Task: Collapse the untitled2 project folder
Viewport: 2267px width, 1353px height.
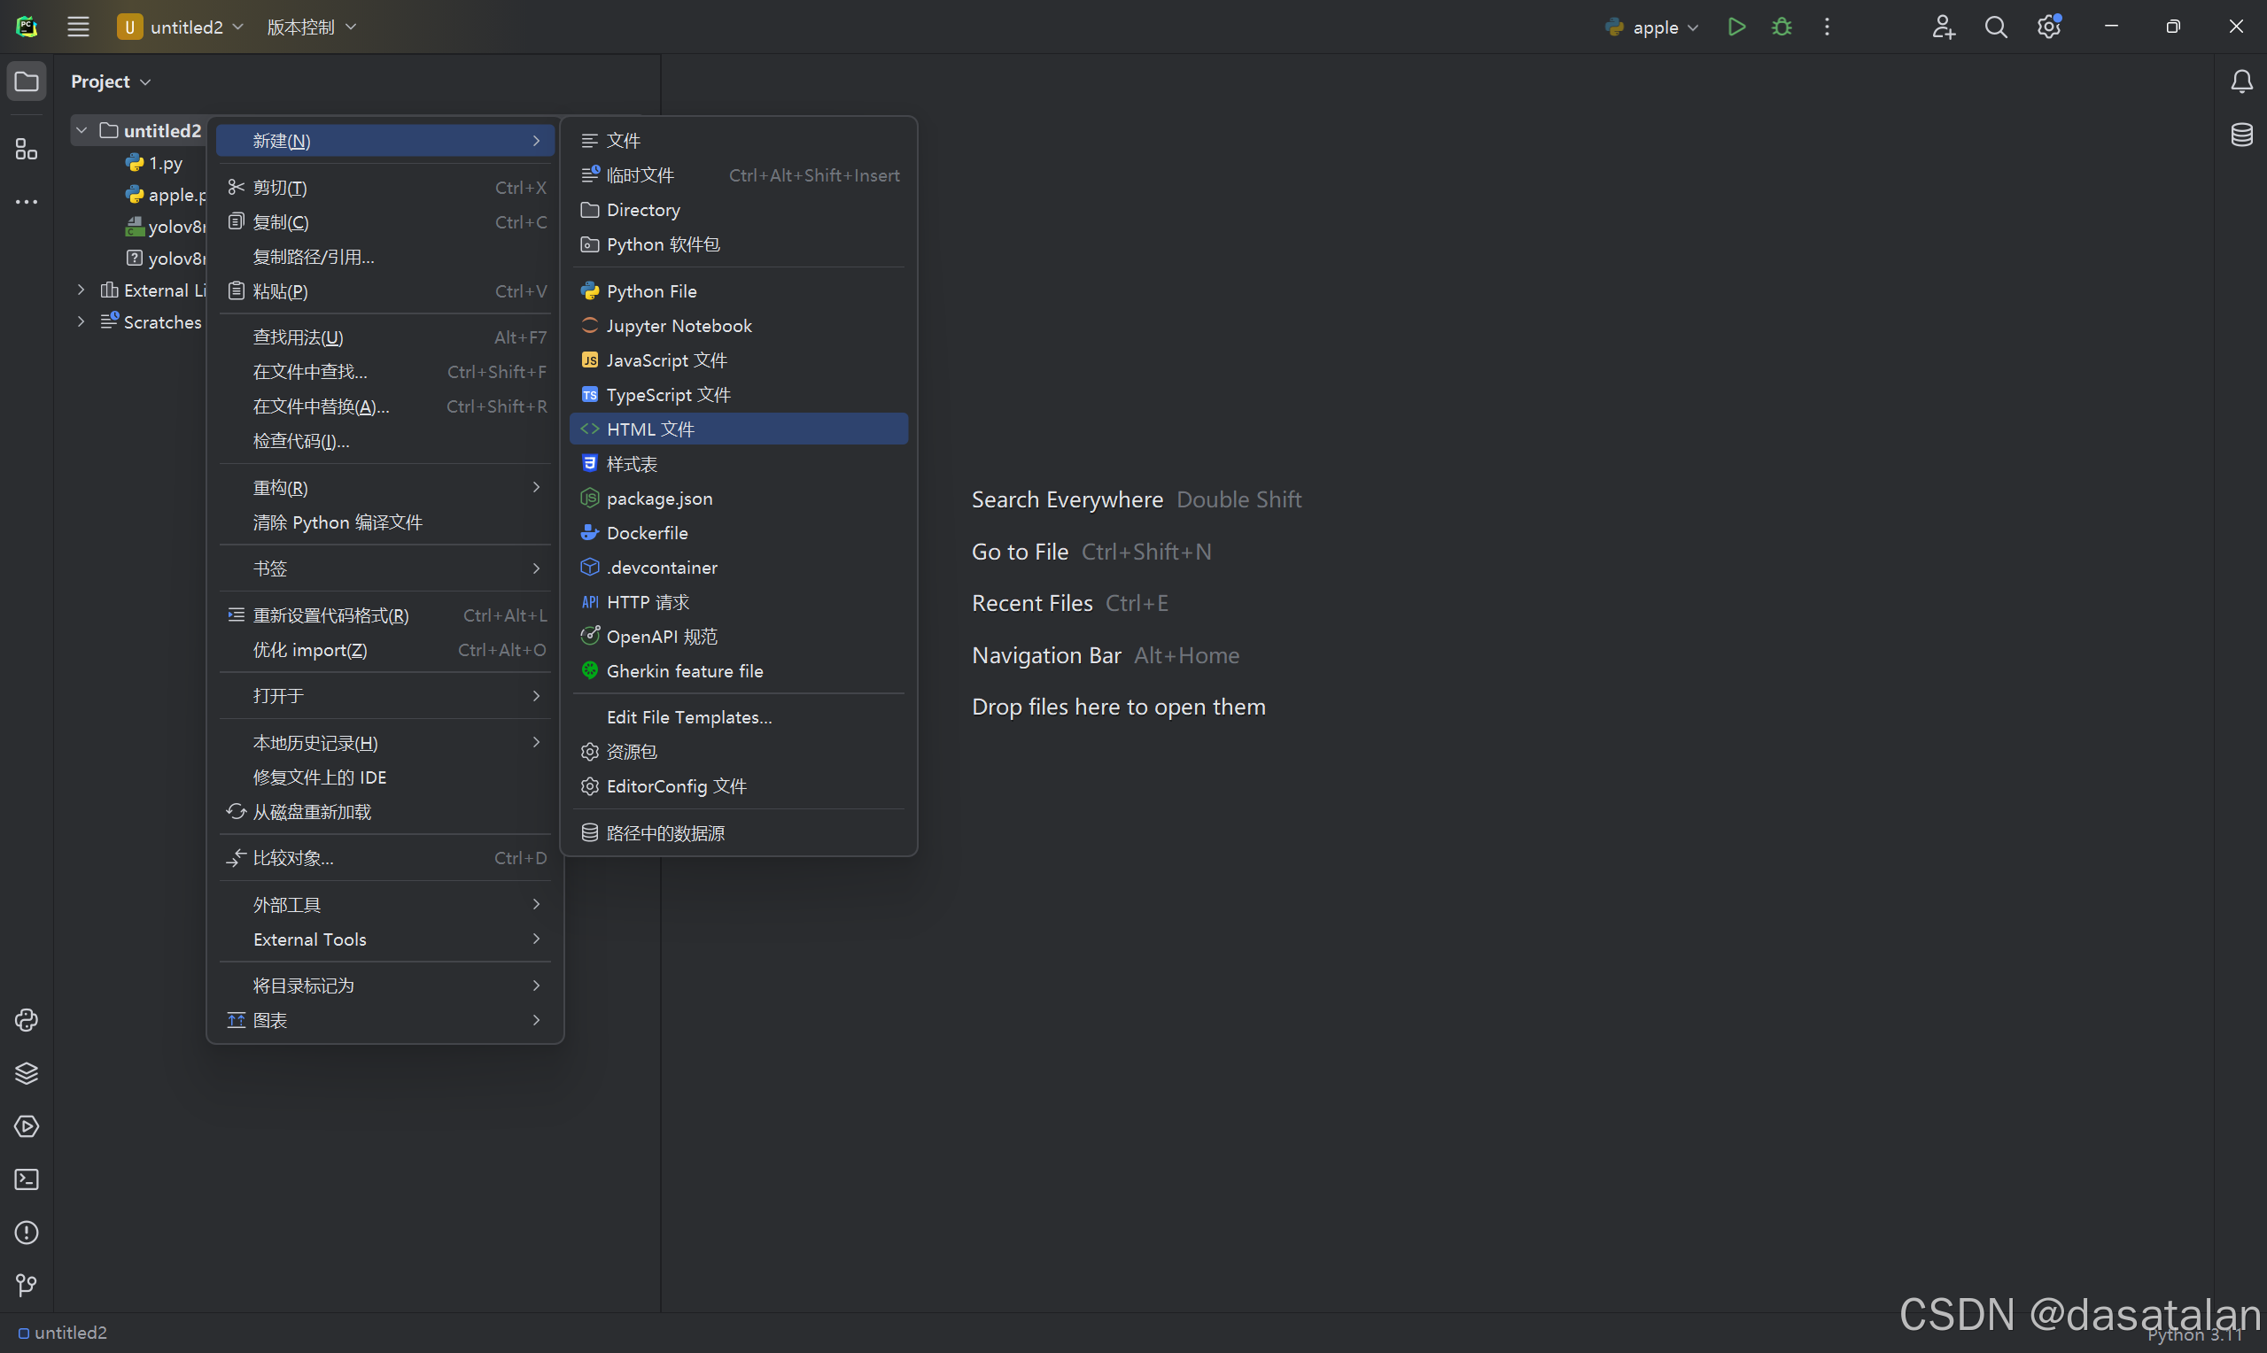Action: pos(82,130)
